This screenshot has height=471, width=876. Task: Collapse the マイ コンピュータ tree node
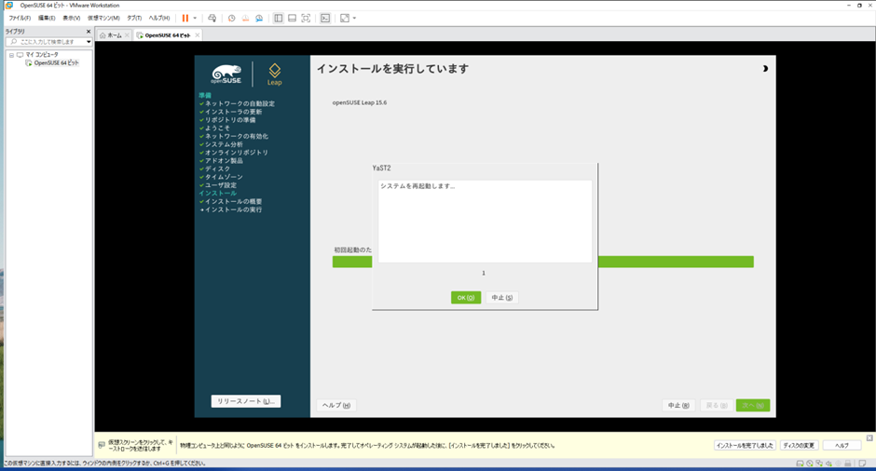coord(11,55)
